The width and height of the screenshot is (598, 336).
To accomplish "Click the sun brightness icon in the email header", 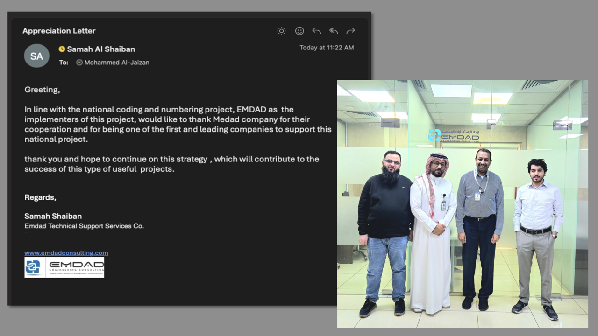I will click(x=281, y=31).
